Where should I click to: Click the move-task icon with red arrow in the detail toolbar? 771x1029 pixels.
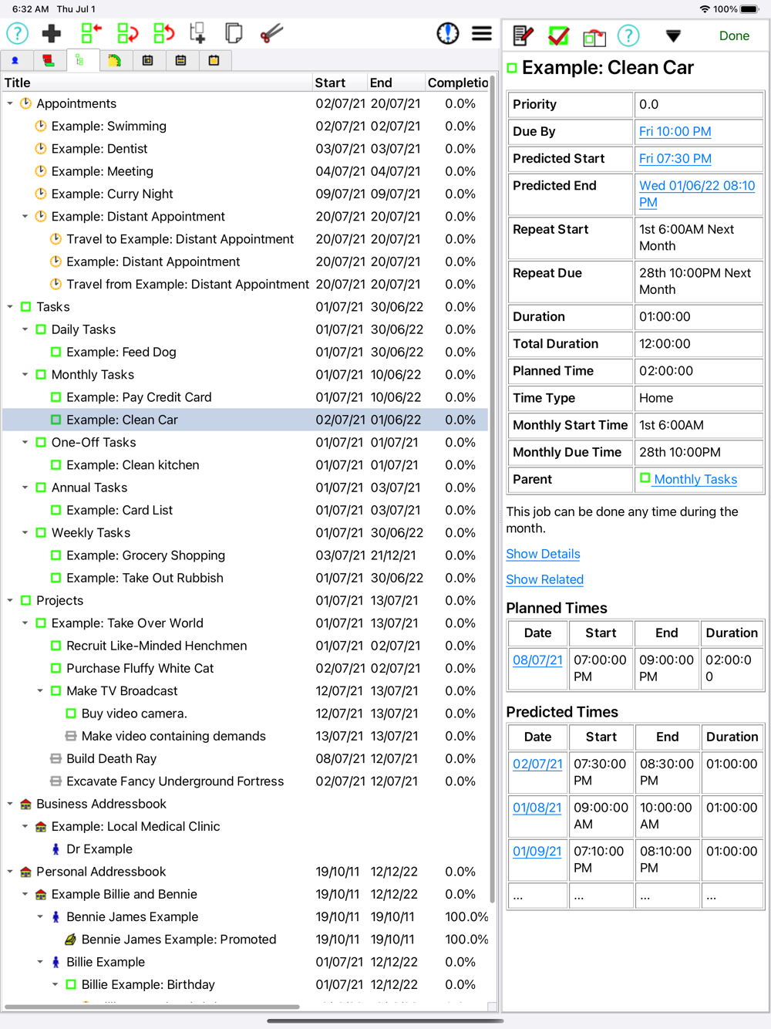pyautogui.click(x=594, y=36)
